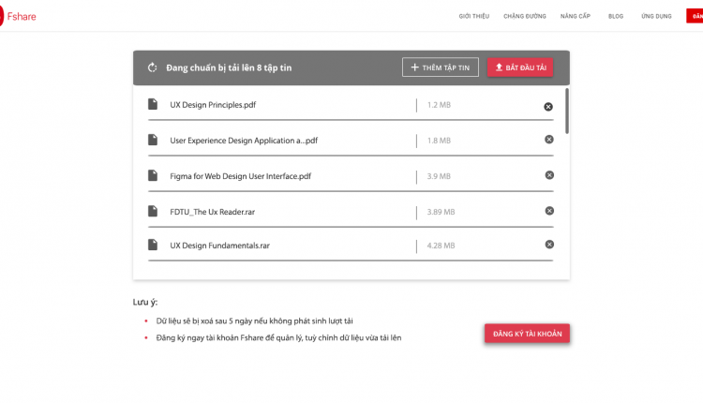
Task: Remove UX Design Fundamentals.rar from queue
Action: pos(549,245)
